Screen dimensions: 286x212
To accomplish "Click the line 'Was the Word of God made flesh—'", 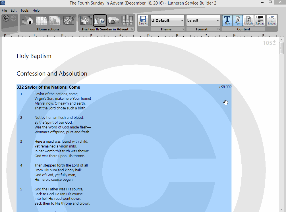I will tap(63, 127).
